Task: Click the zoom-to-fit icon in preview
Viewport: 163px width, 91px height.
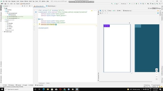Action: [157, 79]
